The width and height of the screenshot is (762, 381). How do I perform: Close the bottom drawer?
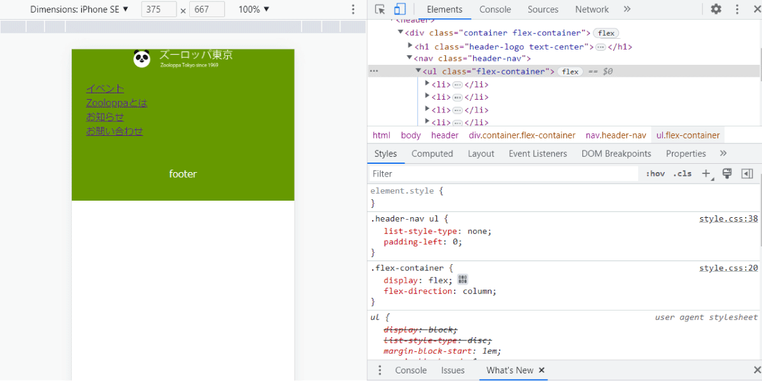pyautogui.click(x=757, y=370)
